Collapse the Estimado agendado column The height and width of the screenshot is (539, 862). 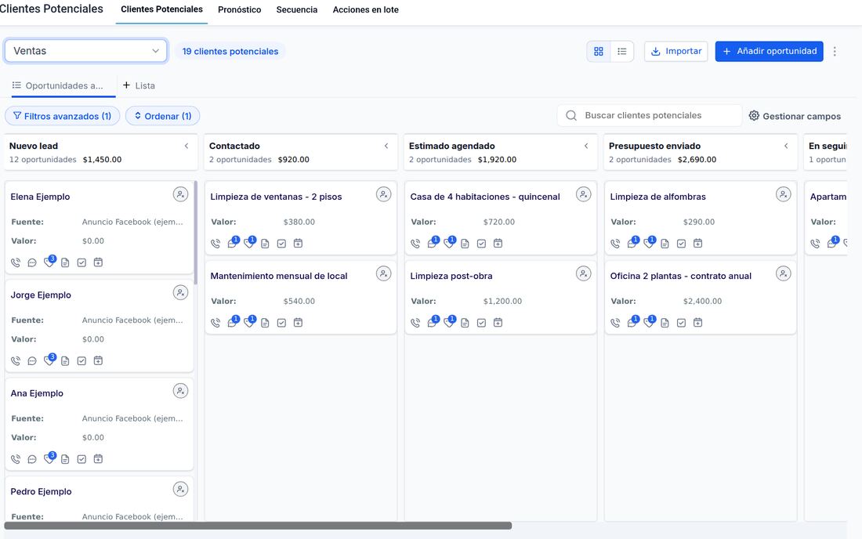pyautogui.click(x=586, y=146)
